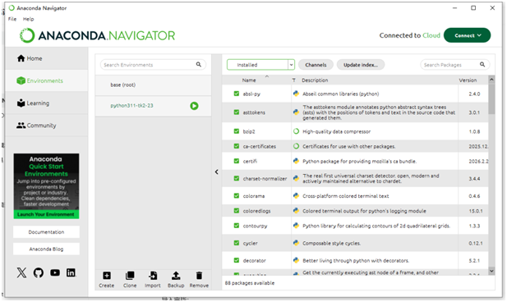
Task: Click the Python icon beside the cycler description
Action: (296, 243)
